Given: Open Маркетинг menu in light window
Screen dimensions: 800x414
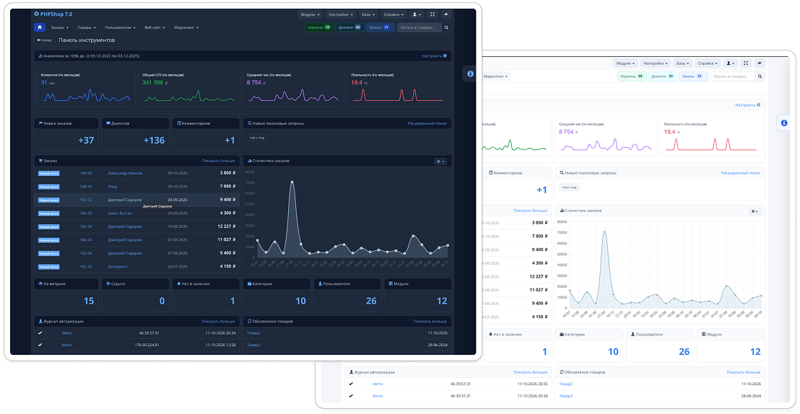Looking at the screenshot, I should (x=496, y=76).
